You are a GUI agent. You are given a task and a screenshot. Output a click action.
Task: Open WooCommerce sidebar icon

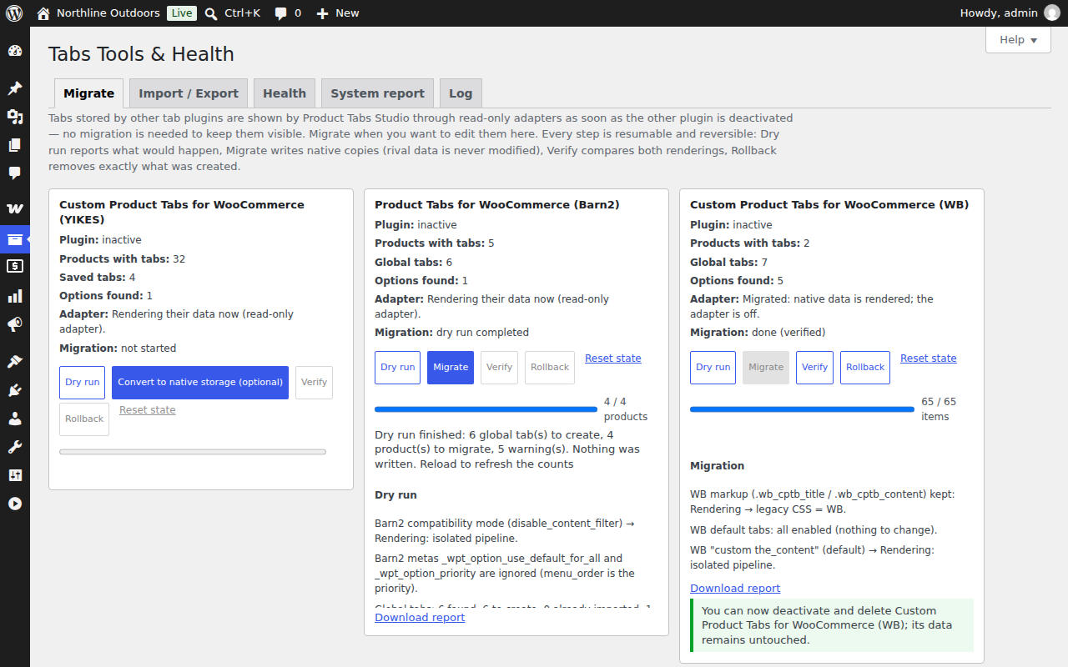(15, 208)
